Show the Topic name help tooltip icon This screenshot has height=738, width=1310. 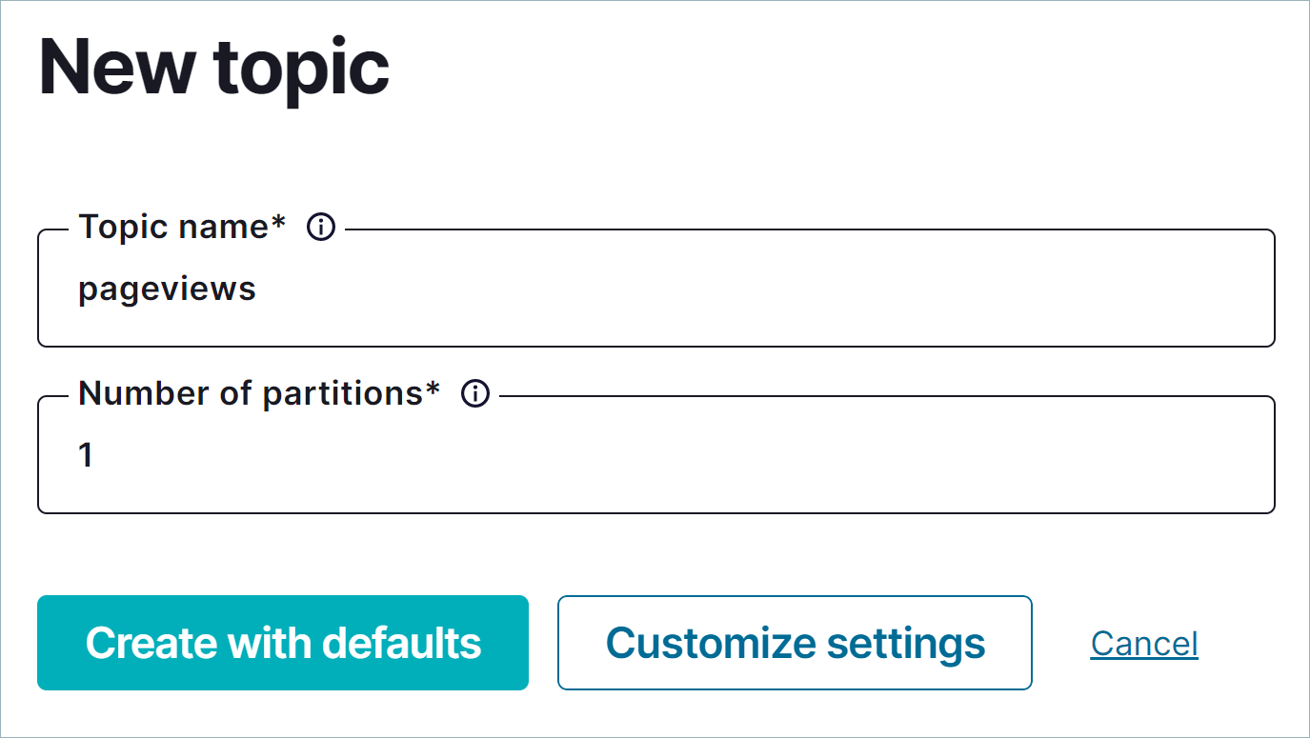point(321,228)
